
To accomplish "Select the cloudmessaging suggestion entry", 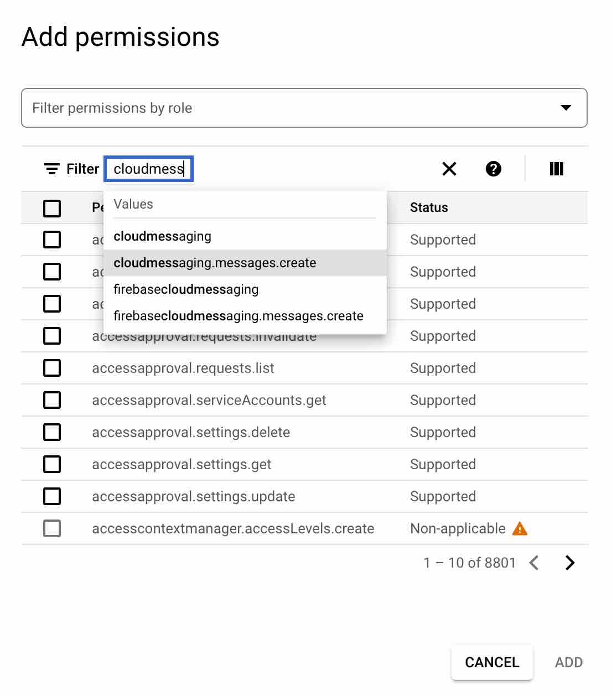I will click(162, 236).
